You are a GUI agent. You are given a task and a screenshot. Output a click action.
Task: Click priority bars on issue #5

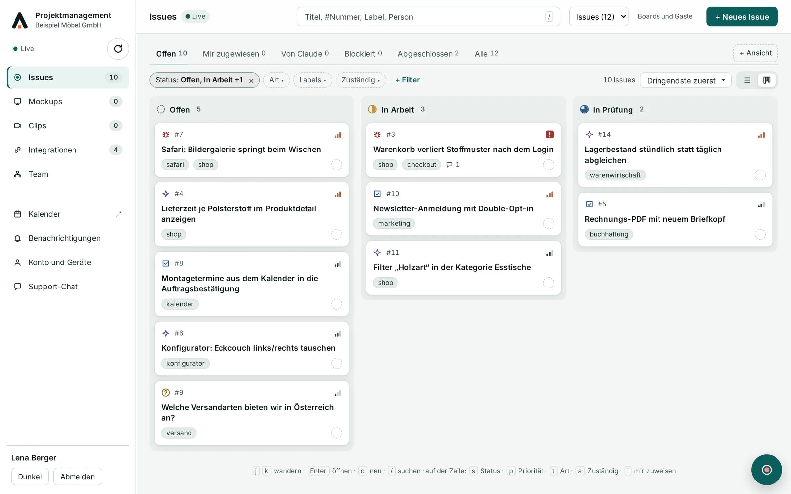click(x=761, y=205)
